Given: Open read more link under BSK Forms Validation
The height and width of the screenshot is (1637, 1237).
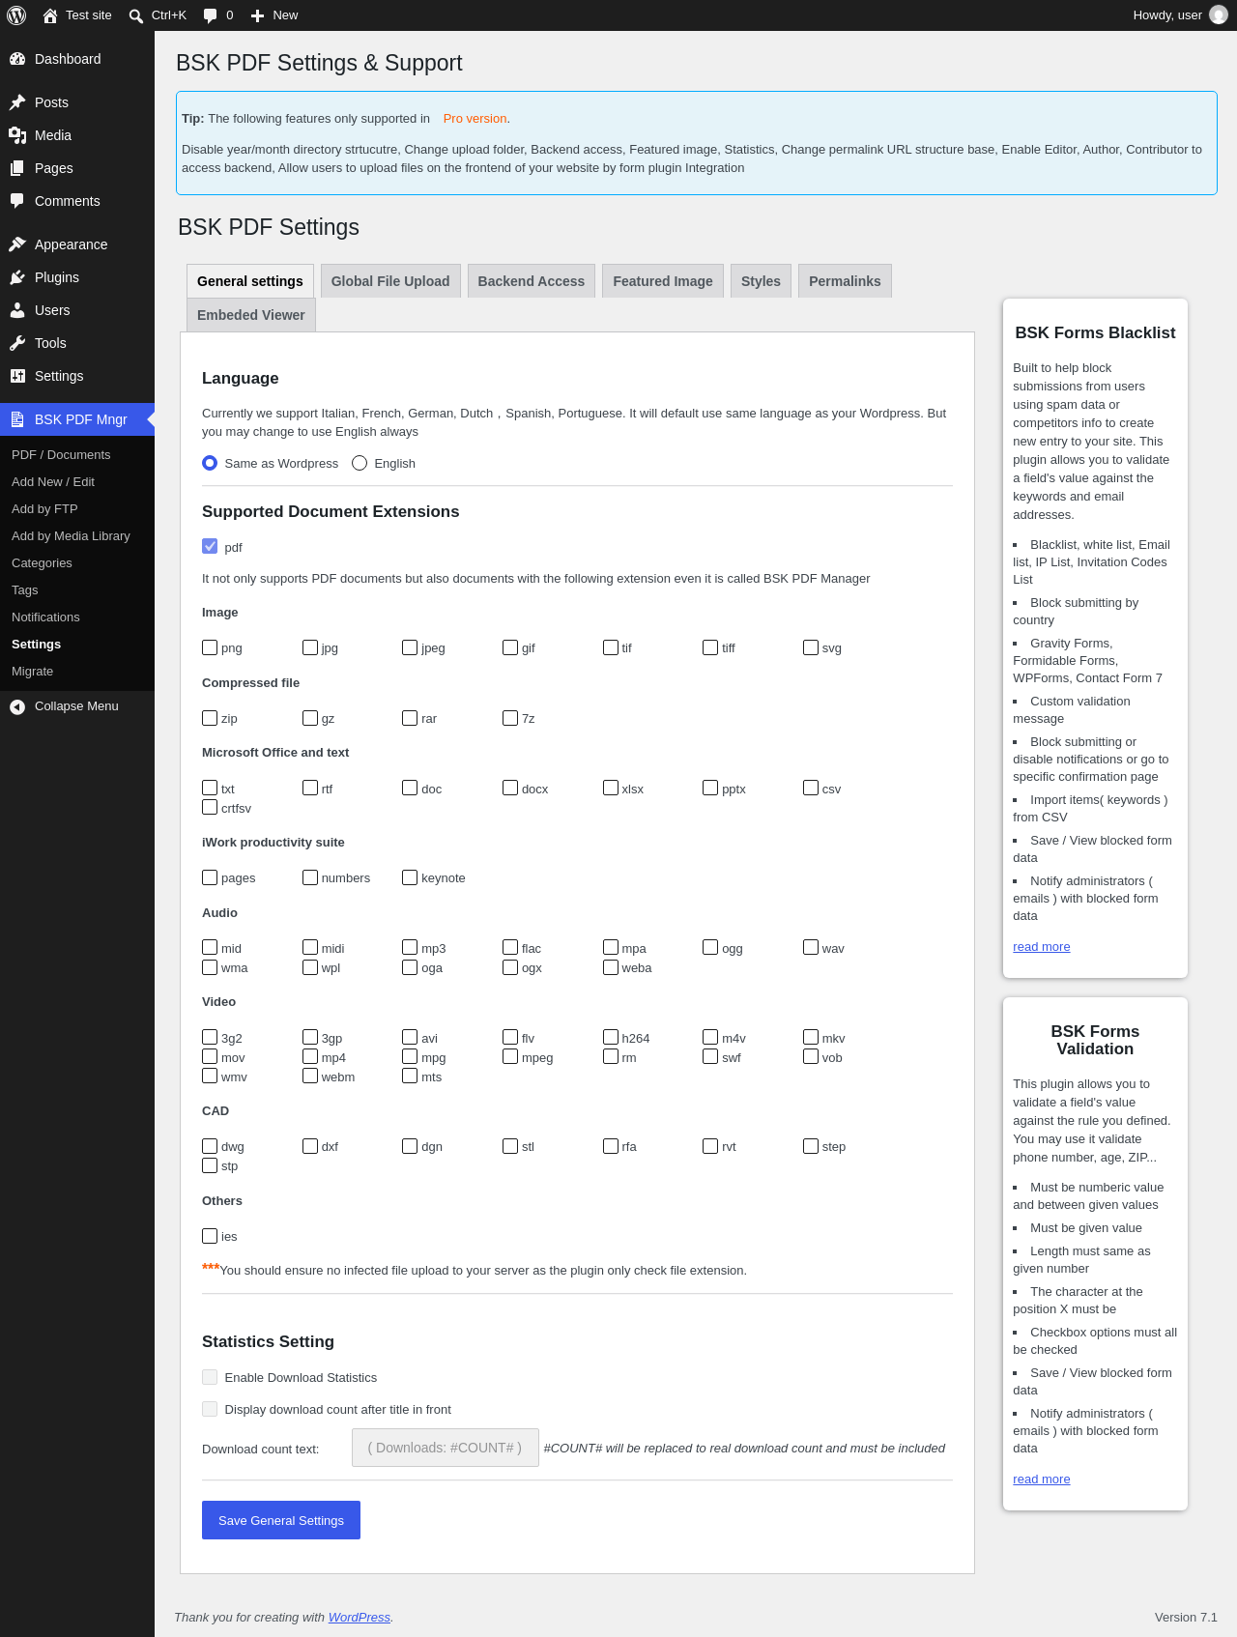Looking at the screenshot, I should click(x=1042, y=1479).
